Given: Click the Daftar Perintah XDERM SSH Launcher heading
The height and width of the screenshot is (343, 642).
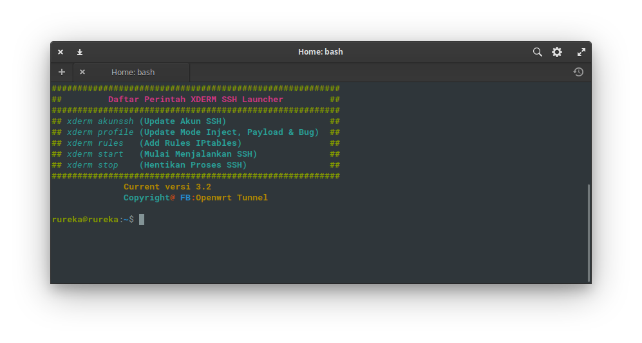Looking at the screenshot, I should click(x=196, y=99).
